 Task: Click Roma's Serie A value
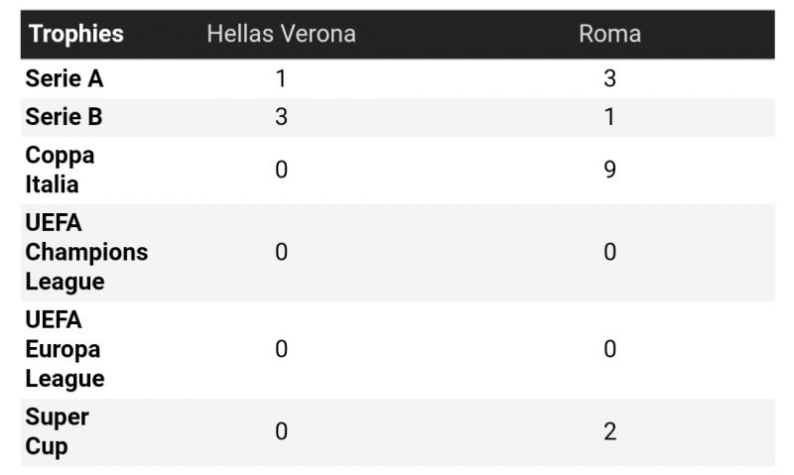[609, 79]
